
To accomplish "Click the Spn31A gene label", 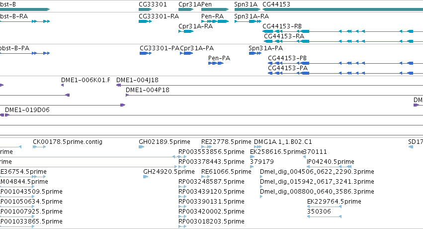I will [246, 4].
